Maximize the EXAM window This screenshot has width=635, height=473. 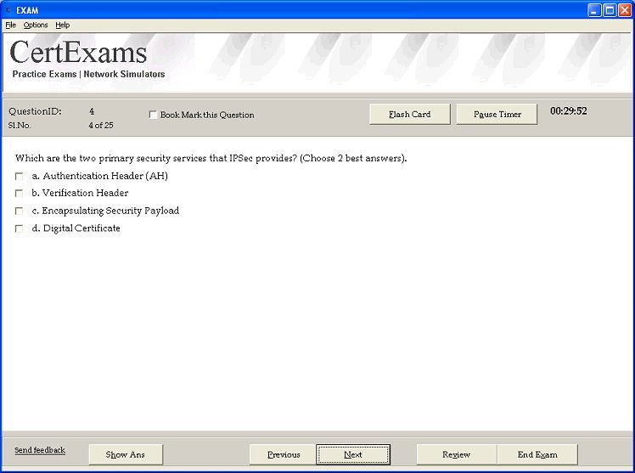coord(610,9)
